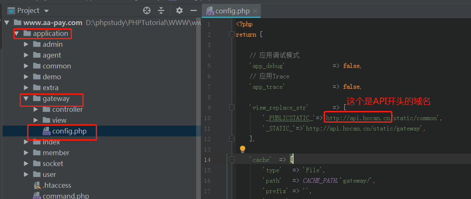Click the locate/scroll-from-source target icon

146,11
